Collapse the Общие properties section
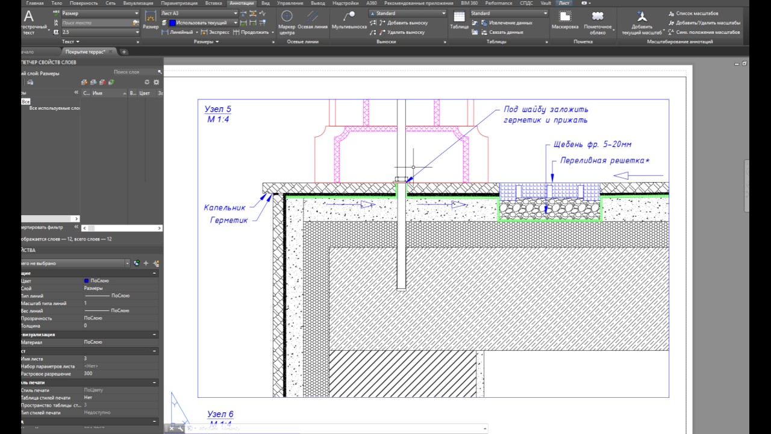 pyautogui.click(x=154, y=273)
